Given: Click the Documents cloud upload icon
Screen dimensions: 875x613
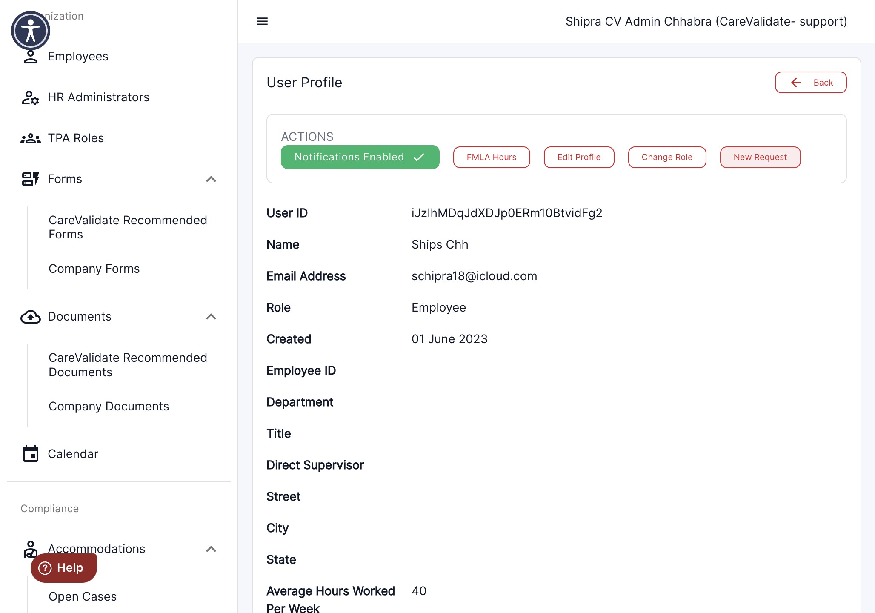Looking at the screenshot, I should [x=31, y=317].
